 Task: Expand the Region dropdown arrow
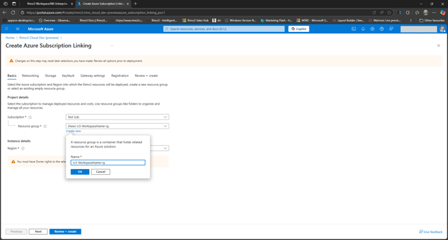coord(165,148)
